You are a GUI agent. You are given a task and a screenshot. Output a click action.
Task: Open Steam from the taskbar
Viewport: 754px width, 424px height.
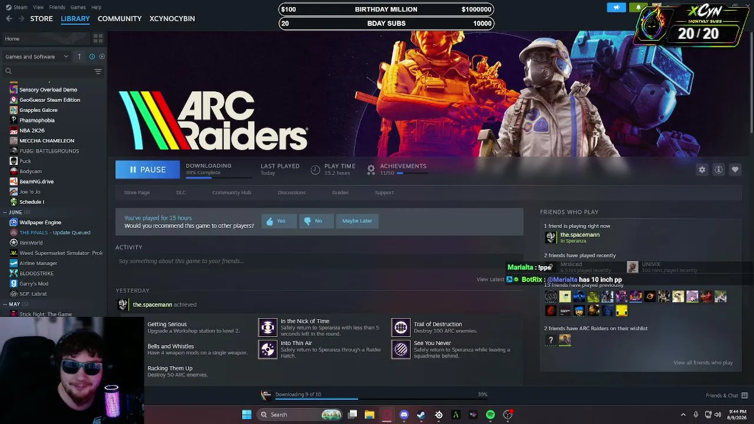click(x=421, y=415)
